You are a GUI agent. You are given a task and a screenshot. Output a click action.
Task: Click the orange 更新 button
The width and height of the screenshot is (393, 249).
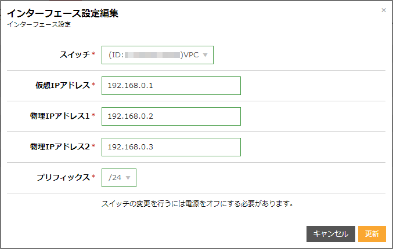click(x=372, y=234)
